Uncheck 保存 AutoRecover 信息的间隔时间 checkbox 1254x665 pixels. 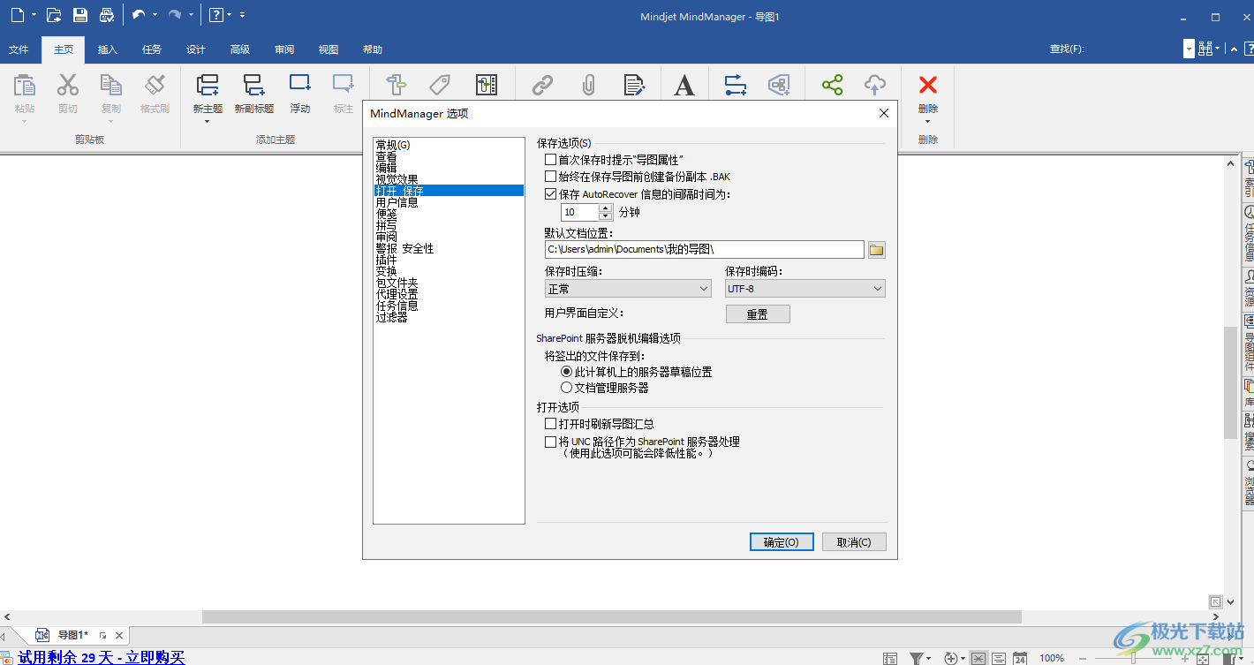[x=551, y=194]
